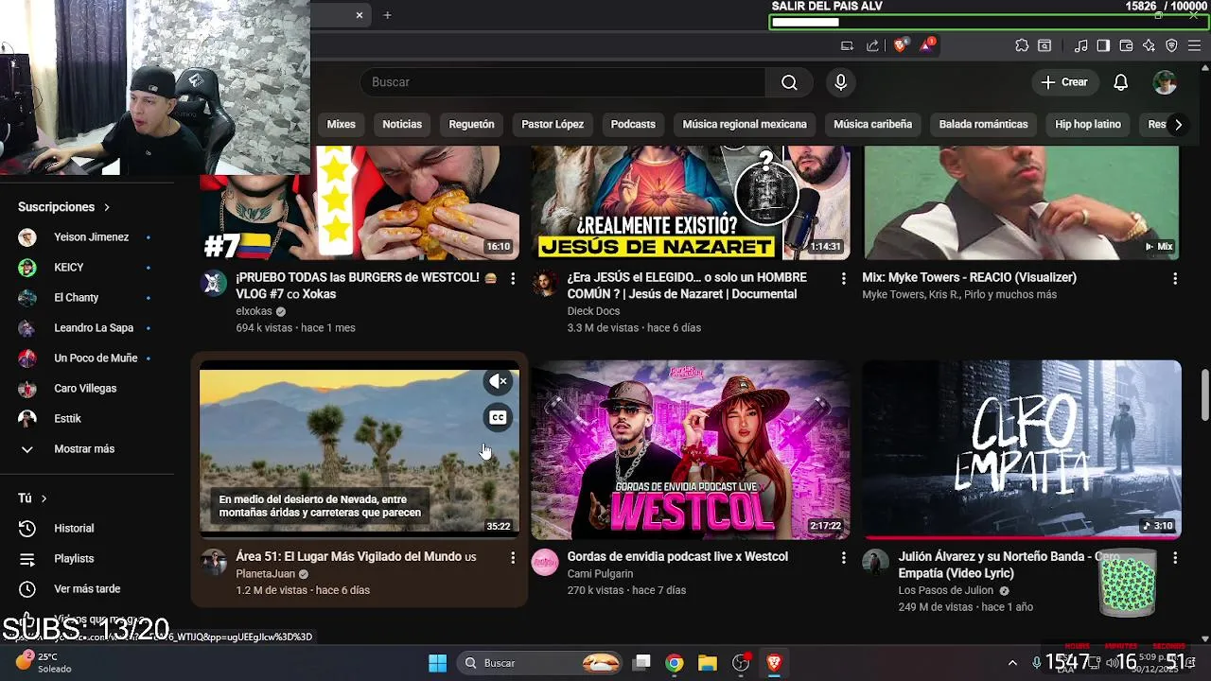Start voice search with the microphone icon
1211x681 pixels.
(840, 82)
